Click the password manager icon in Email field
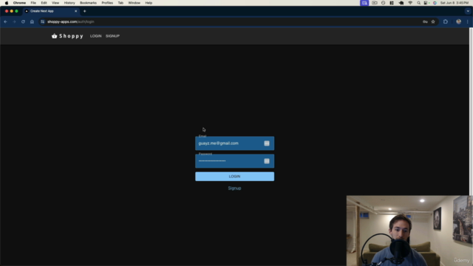The image size is (473, 266). [267, 143]
